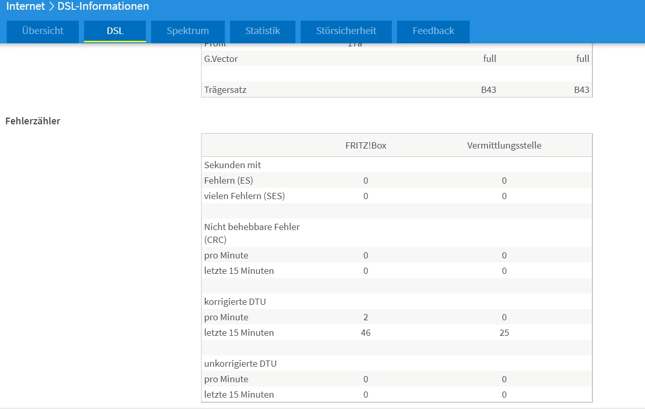Click the unkorrigierte DTU label
The image size is (645, 409).
(240, 364)
